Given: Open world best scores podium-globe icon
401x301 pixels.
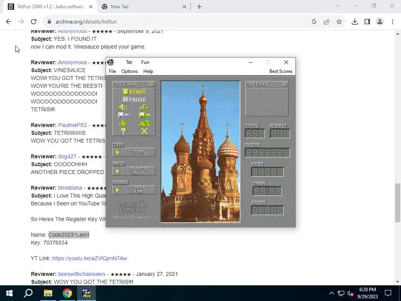Looking at the screenshot, I should click(x=145, y=123).
